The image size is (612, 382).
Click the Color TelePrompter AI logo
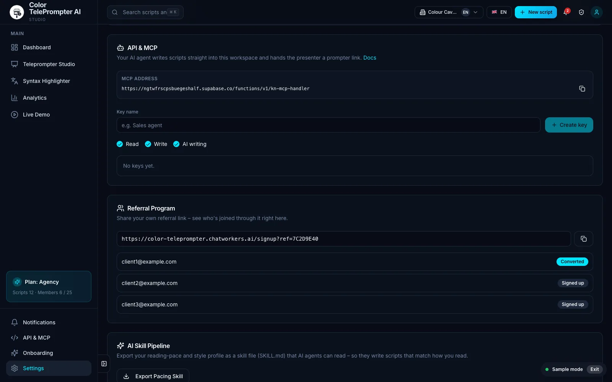coord(17,12)
